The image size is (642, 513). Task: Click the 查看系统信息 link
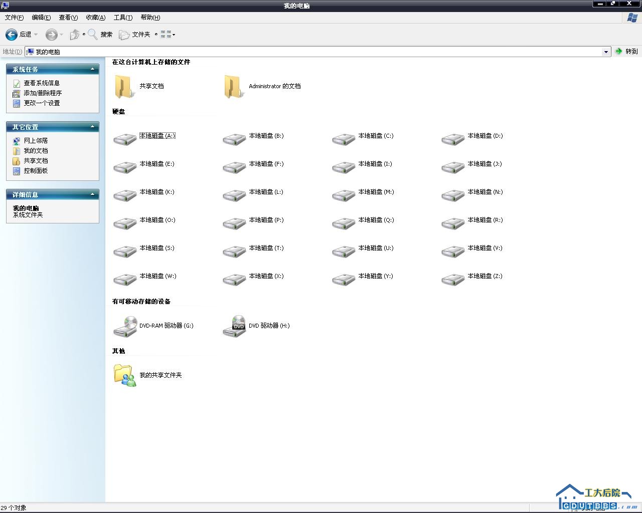42,83
